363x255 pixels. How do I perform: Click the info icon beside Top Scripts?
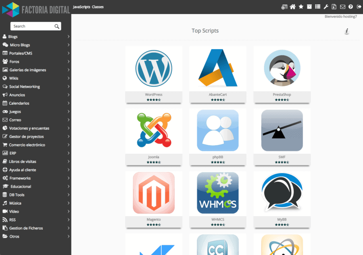pyautogui.click(x=346, y=31)
